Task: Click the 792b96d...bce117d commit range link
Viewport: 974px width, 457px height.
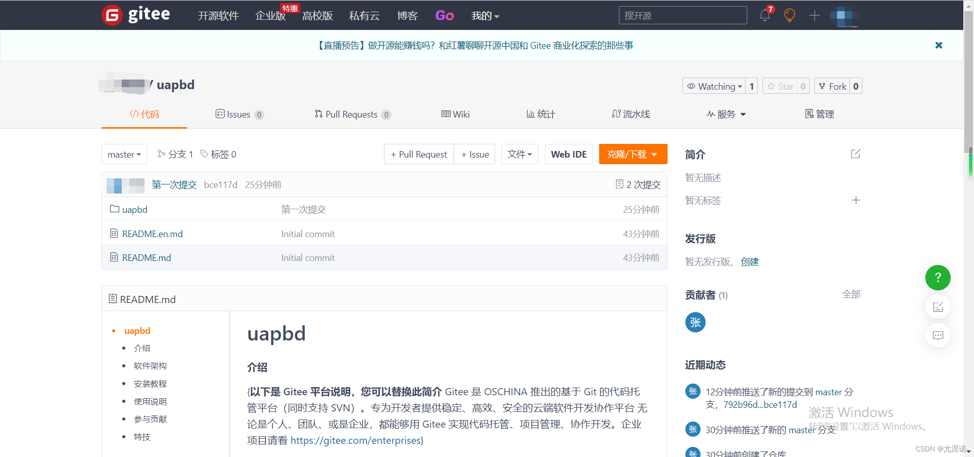Action: (760, 404)
